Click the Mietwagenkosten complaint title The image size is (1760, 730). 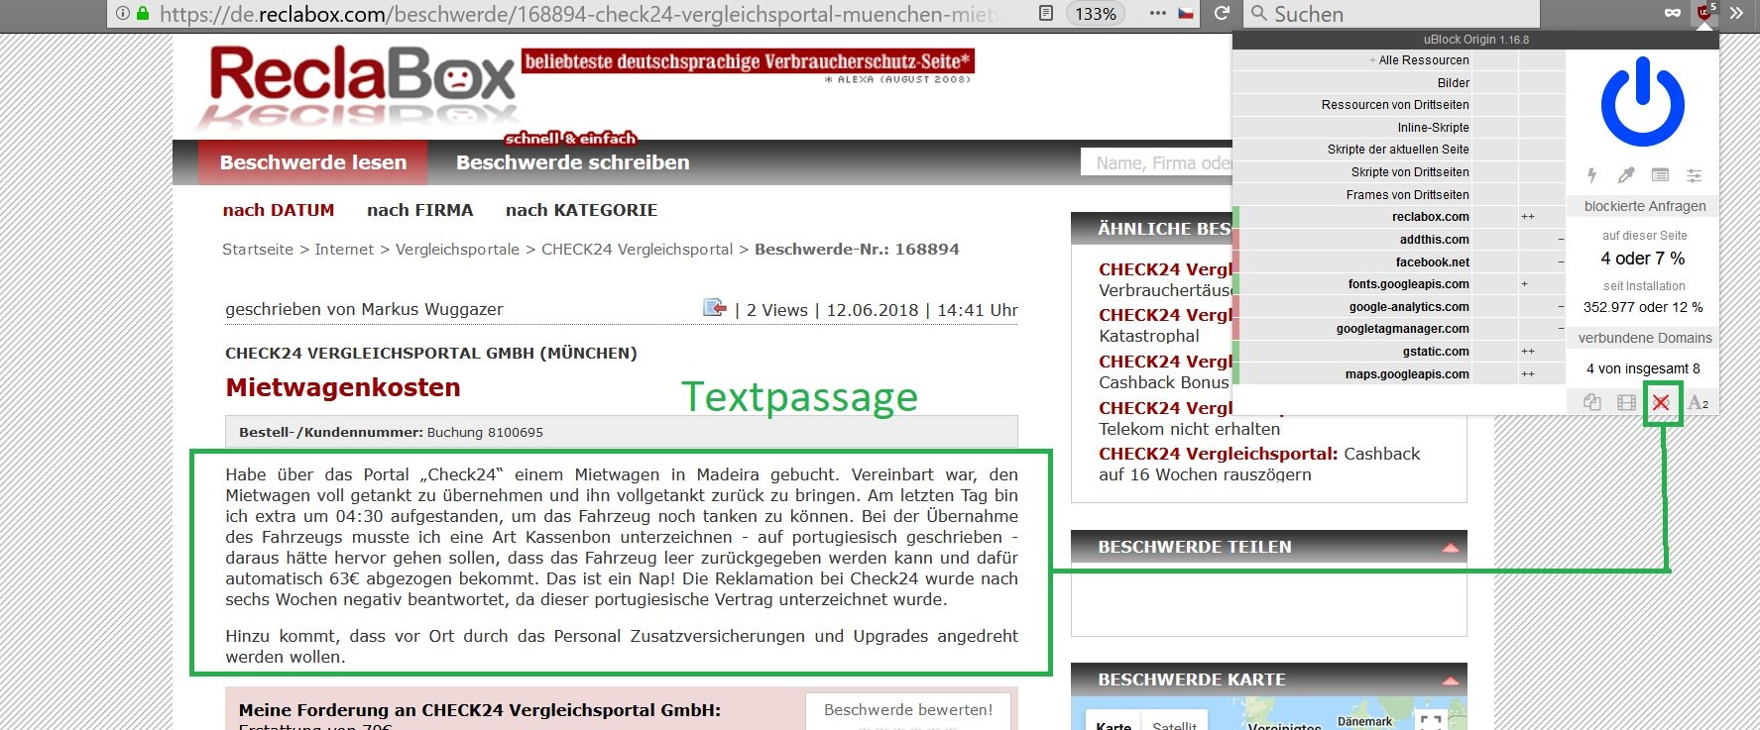point(343,387)
